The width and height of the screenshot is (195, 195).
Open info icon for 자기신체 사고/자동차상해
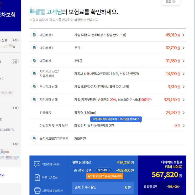(34, 74)
